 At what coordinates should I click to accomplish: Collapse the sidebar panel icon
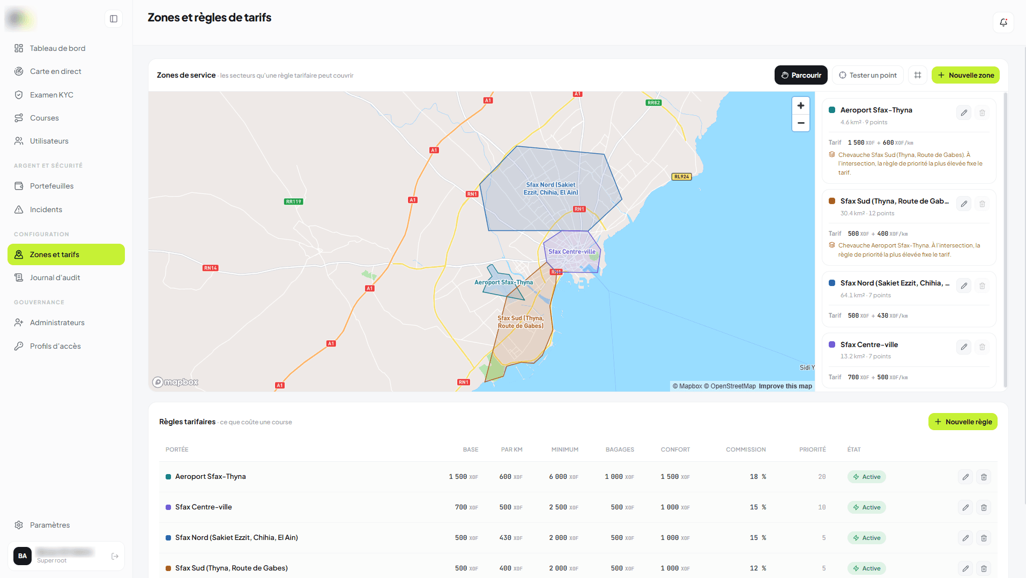[114, 19]
